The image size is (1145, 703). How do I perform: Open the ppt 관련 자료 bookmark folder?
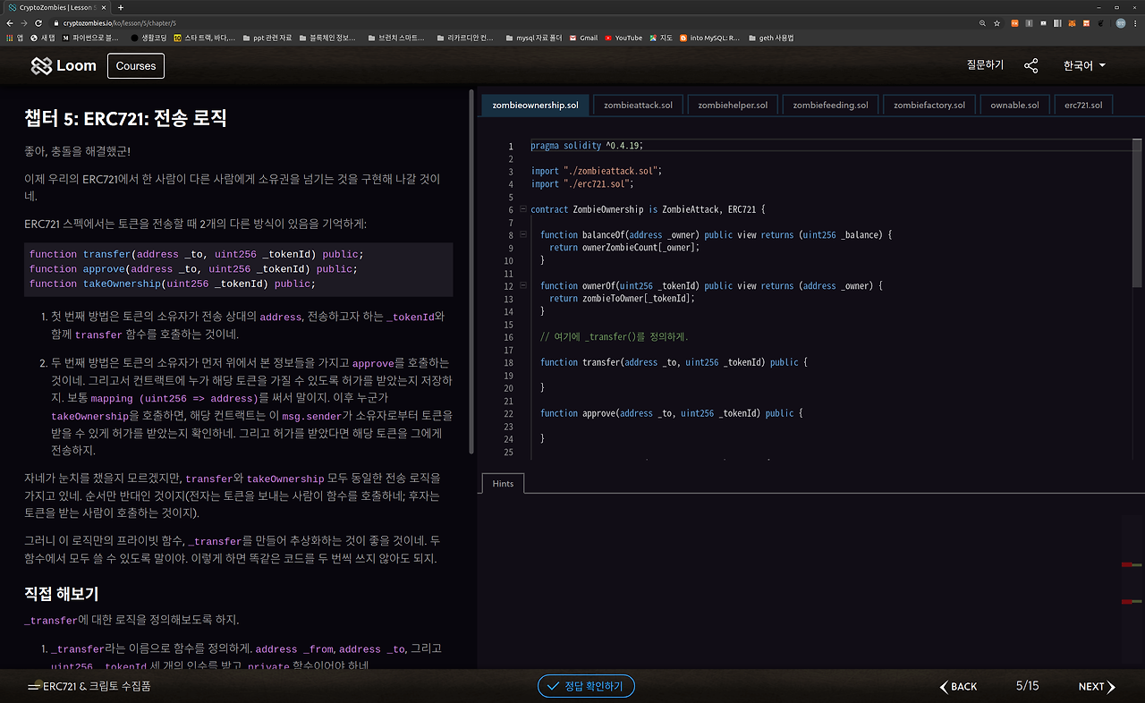click(267, 38)
